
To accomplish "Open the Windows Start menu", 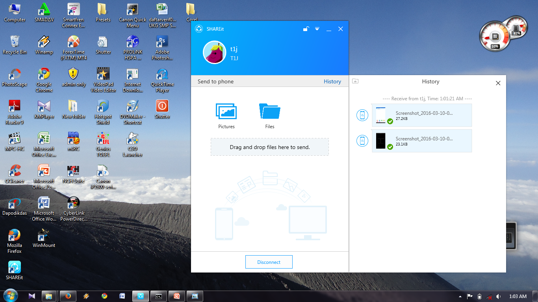I will [10, 296].
